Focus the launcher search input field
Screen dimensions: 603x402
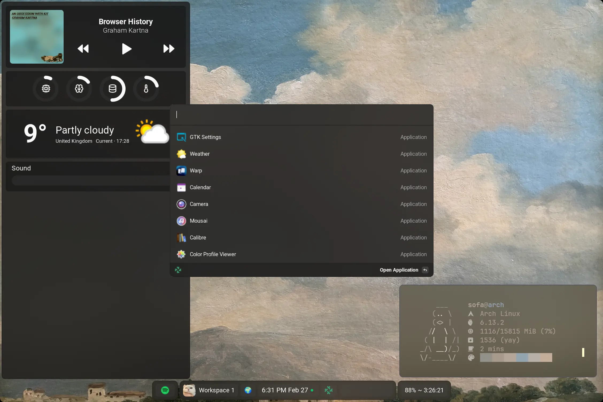[301, 115]
